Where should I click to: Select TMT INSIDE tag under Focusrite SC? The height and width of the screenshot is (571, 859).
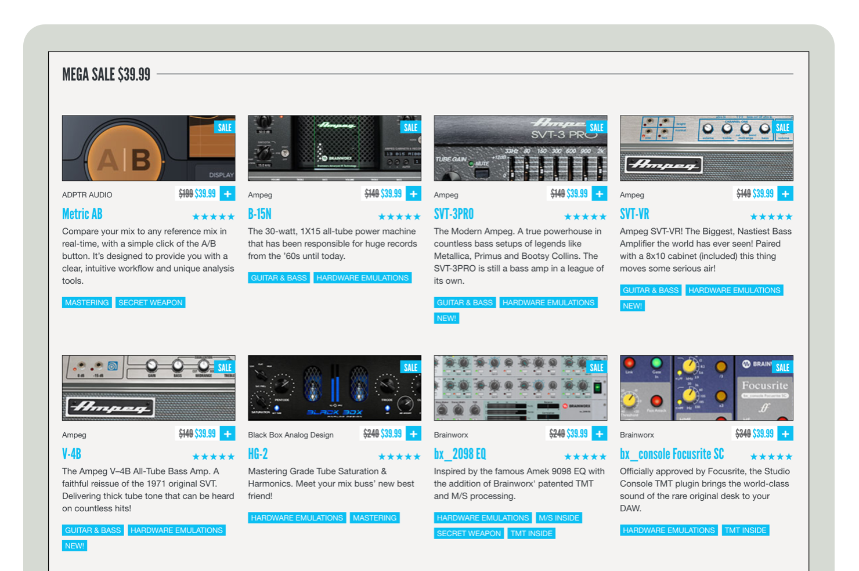pyautogui.click(x=745, y=530)
